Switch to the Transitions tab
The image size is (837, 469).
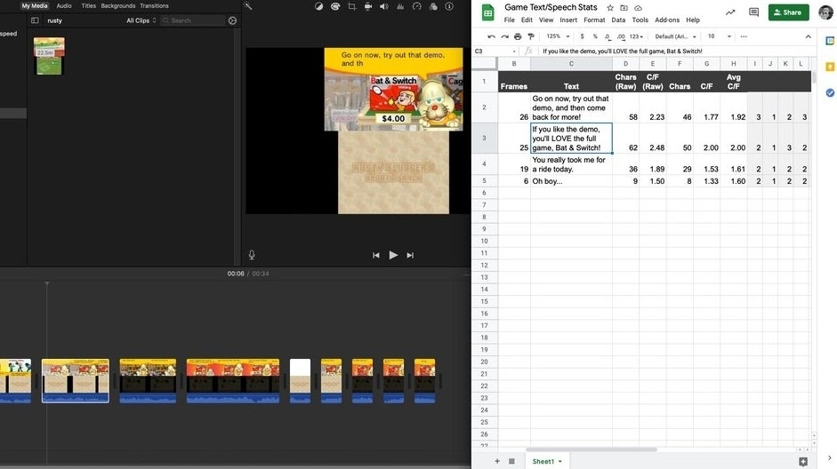[154, 5]
